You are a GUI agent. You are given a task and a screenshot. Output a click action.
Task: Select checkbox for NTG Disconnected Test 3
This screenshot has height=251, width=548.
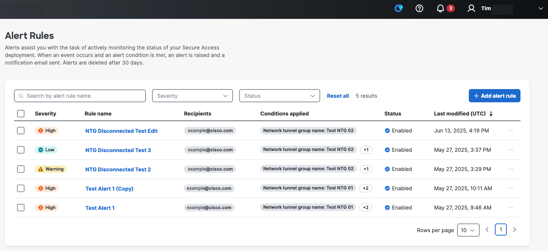21,150
